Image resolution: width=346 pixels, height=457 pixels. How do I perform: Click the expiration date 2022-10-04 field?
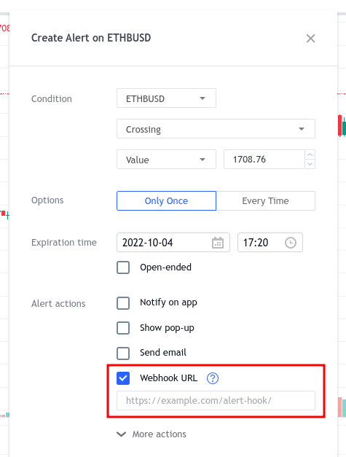click(x=173, y=243)
